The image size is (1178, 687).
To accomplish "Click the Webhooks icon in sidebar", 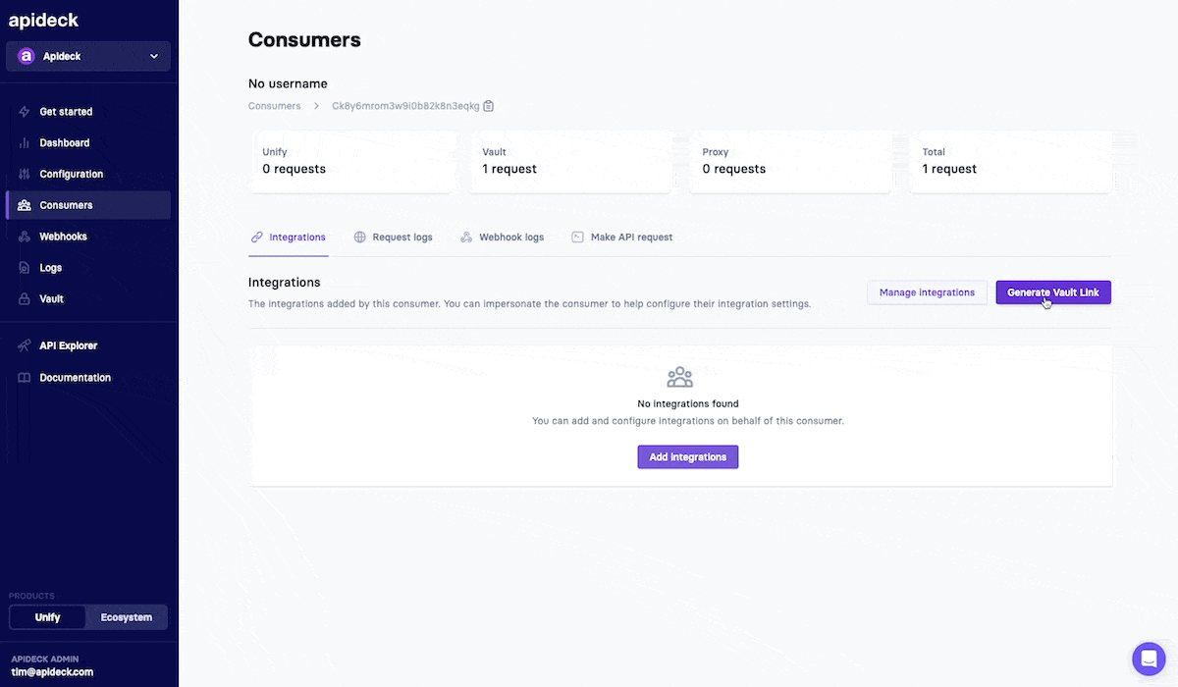I will 25,237.
